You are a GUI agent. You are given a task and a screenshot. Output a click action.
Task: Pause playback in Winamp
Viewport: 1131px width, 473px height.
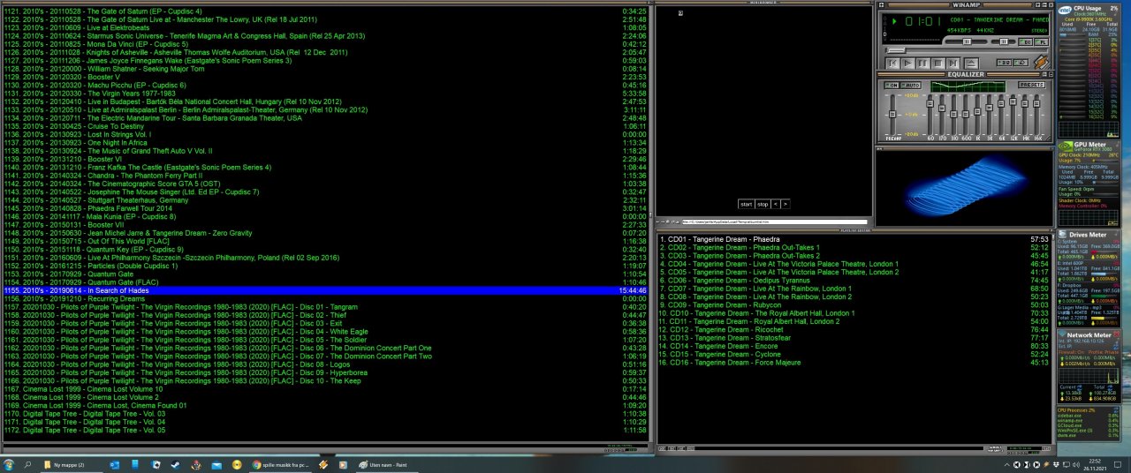923,64
